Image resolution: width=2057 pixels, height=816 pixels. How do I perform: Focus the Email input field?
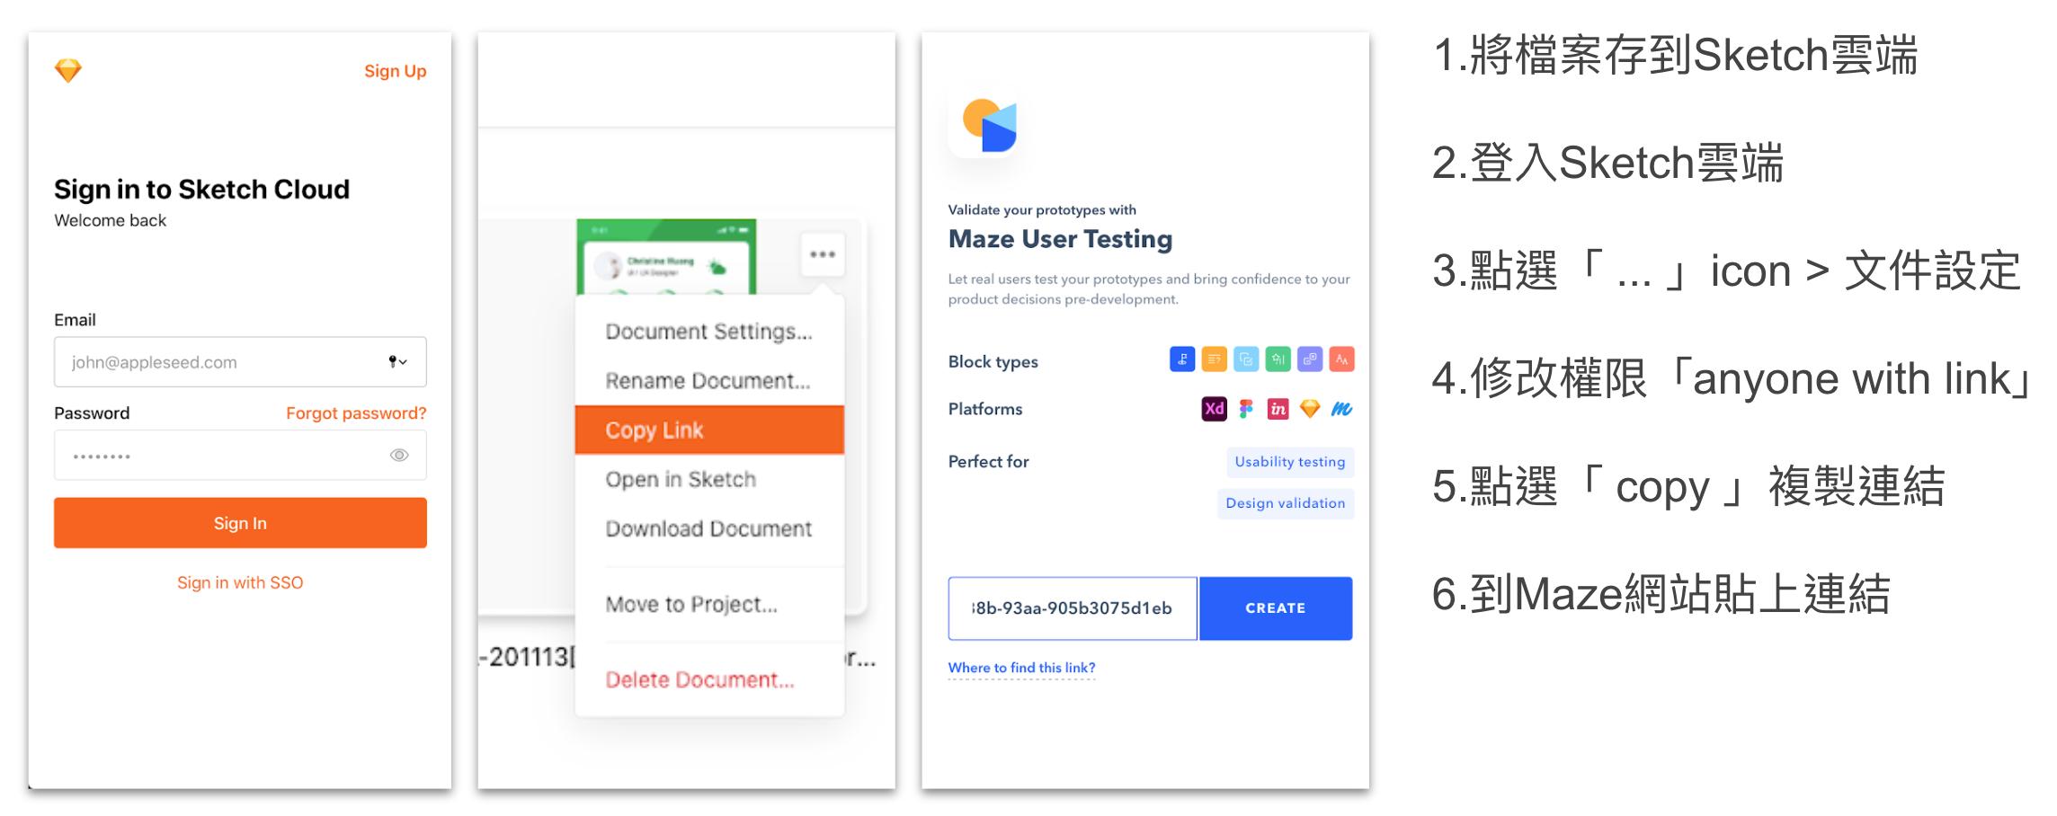240,361
